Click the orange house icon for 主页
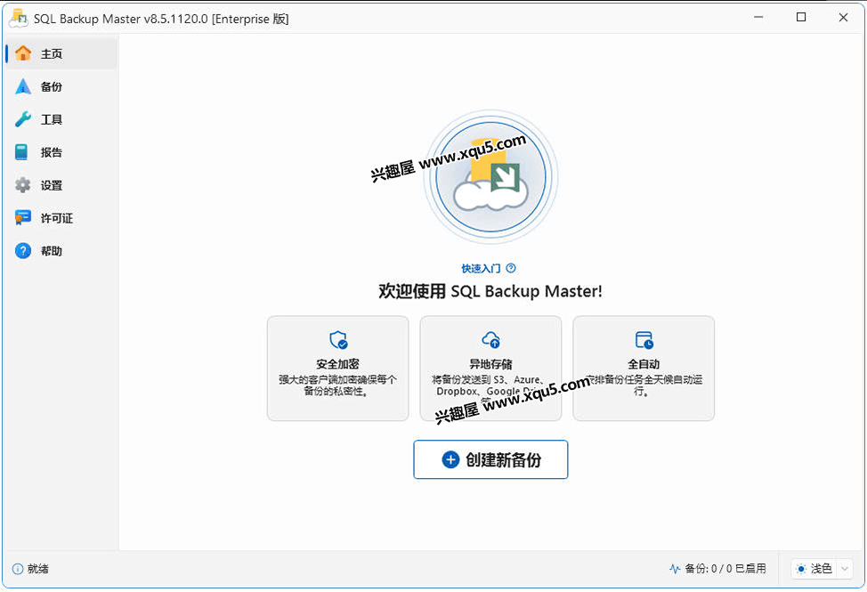This screenshot has width=867, height=592. pos(23,53)
